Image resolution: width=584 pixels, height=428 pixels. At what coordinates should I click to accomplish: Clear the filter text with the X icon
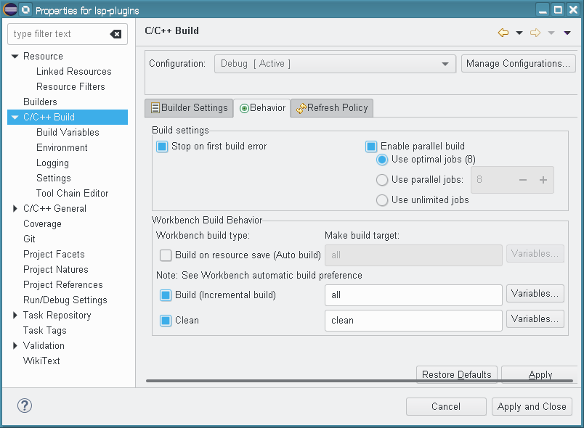[115, 34]
